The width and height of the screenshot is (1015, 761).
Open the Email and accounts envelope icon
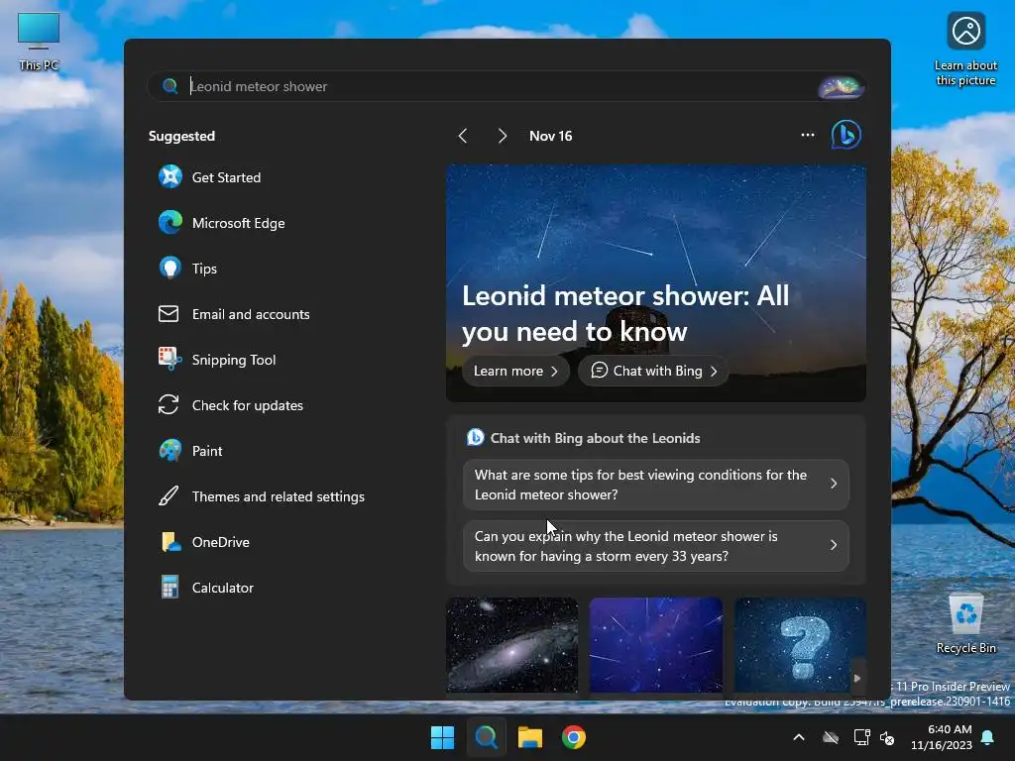pos(169,314)
